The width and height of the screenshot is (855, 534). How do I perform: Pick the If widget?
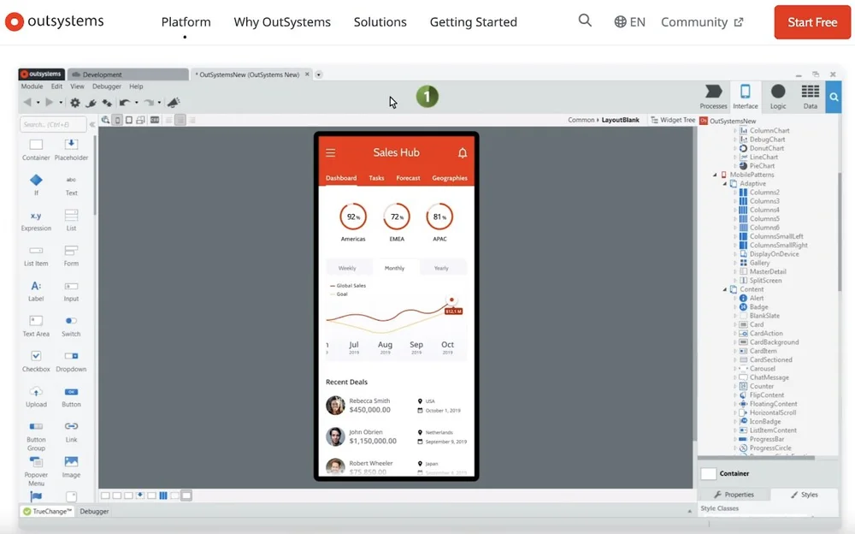[36, 185]
